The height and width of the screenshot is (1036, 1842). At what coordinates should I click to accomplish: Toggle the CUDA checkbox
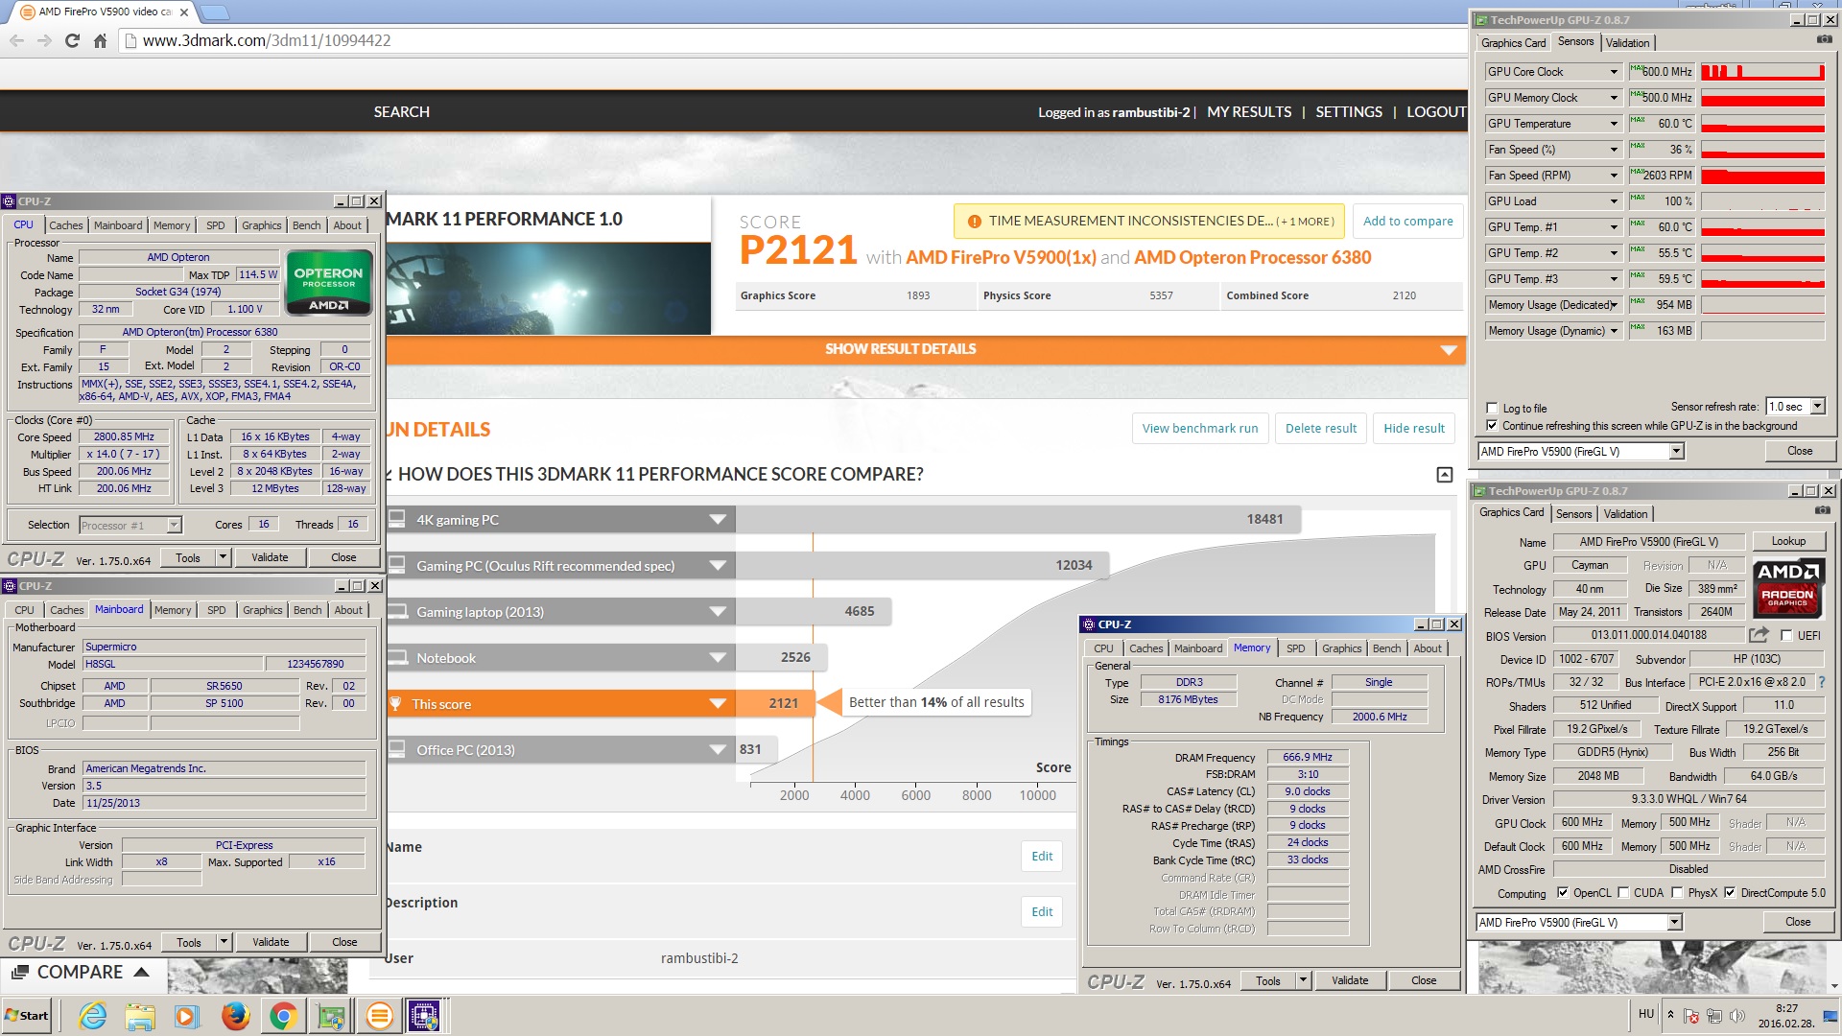pyautogui.click(x=1622, y=892)
